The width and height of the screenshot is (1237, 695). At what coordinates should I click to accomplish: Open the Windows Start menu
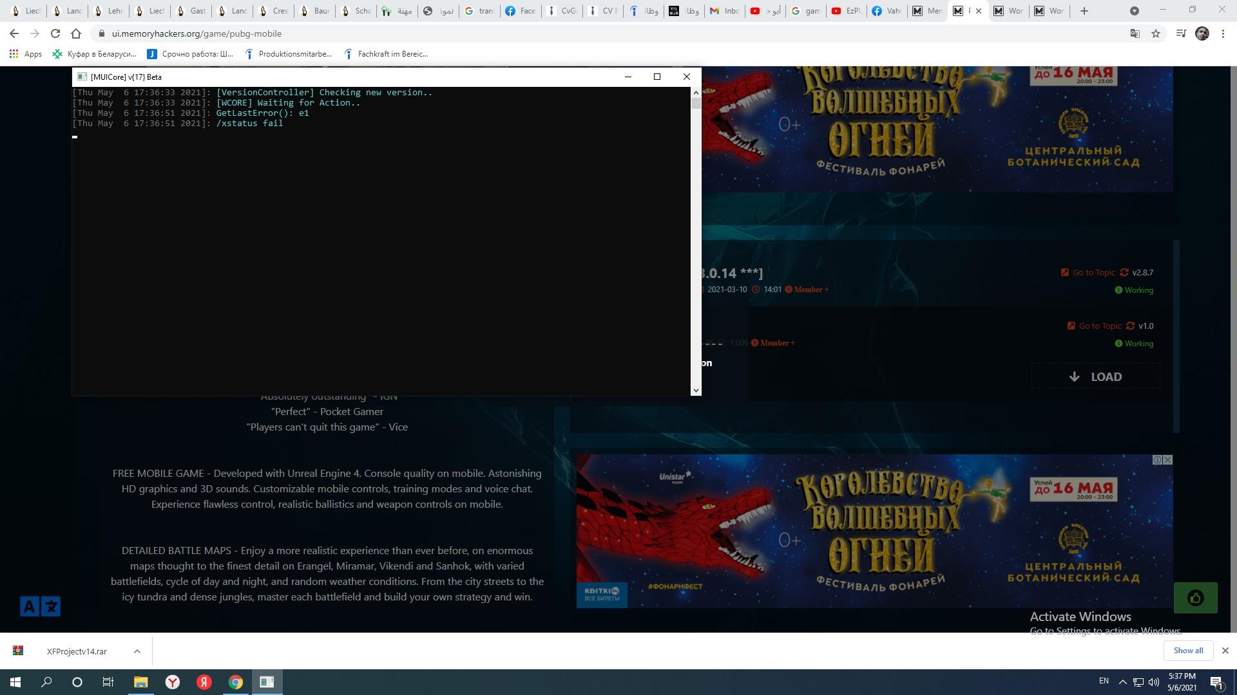[x=15, y=682]
